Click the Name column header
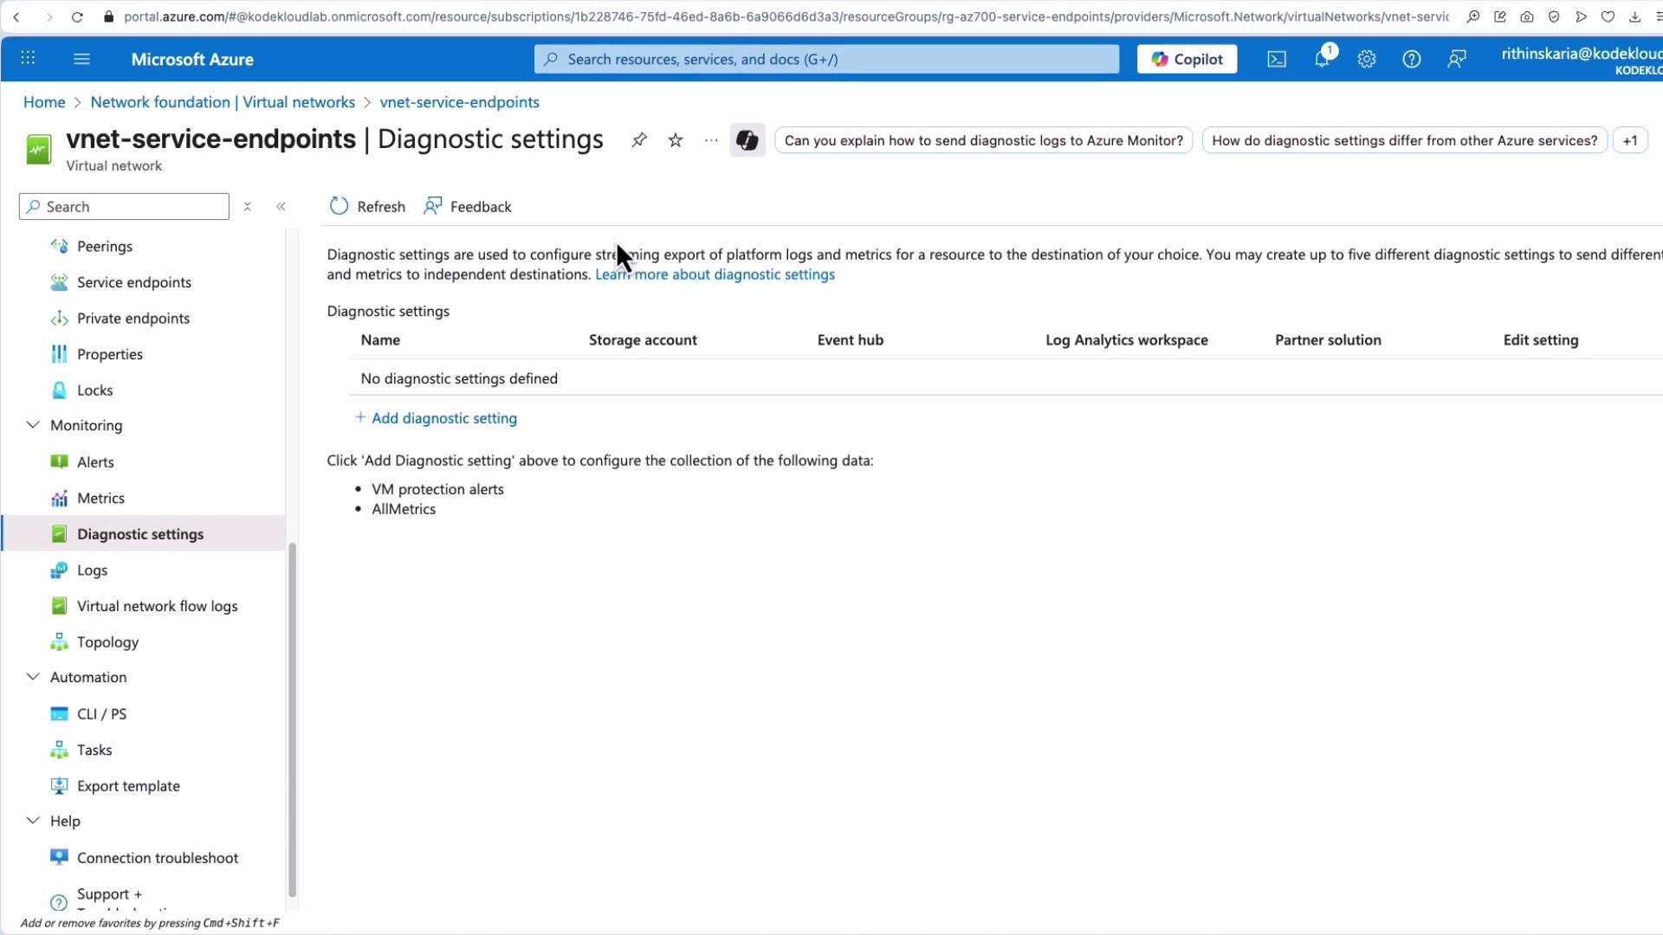The image size is (1663, 935). (380, 340)
